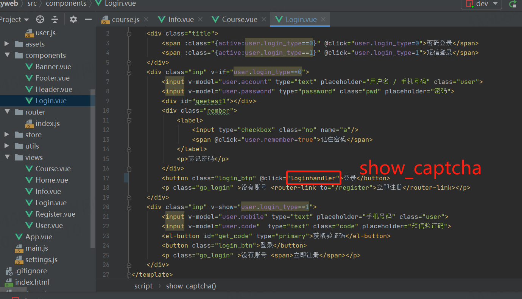The height and width of the screenshot is (299, 522).
Task: Click show_captcha() in the bottom breadcrumb
Action: click(x=191, y=286)
